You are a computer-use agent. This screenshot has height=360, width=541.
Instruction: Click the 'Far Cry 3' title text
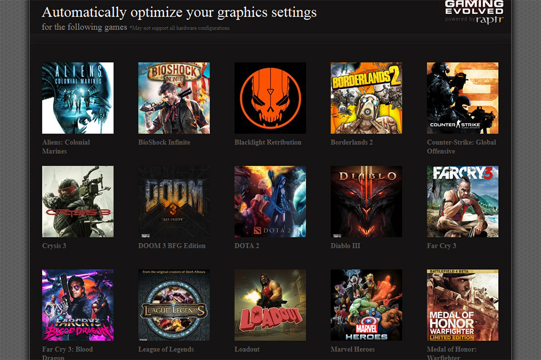(x=442, y=246)
